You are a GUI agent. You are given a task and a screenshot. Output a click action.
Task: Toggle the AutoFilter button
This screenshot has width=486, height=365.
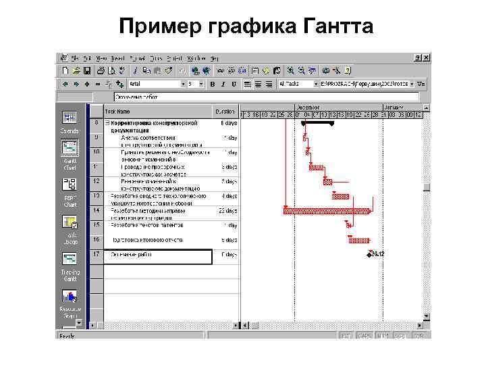(421, 84)
